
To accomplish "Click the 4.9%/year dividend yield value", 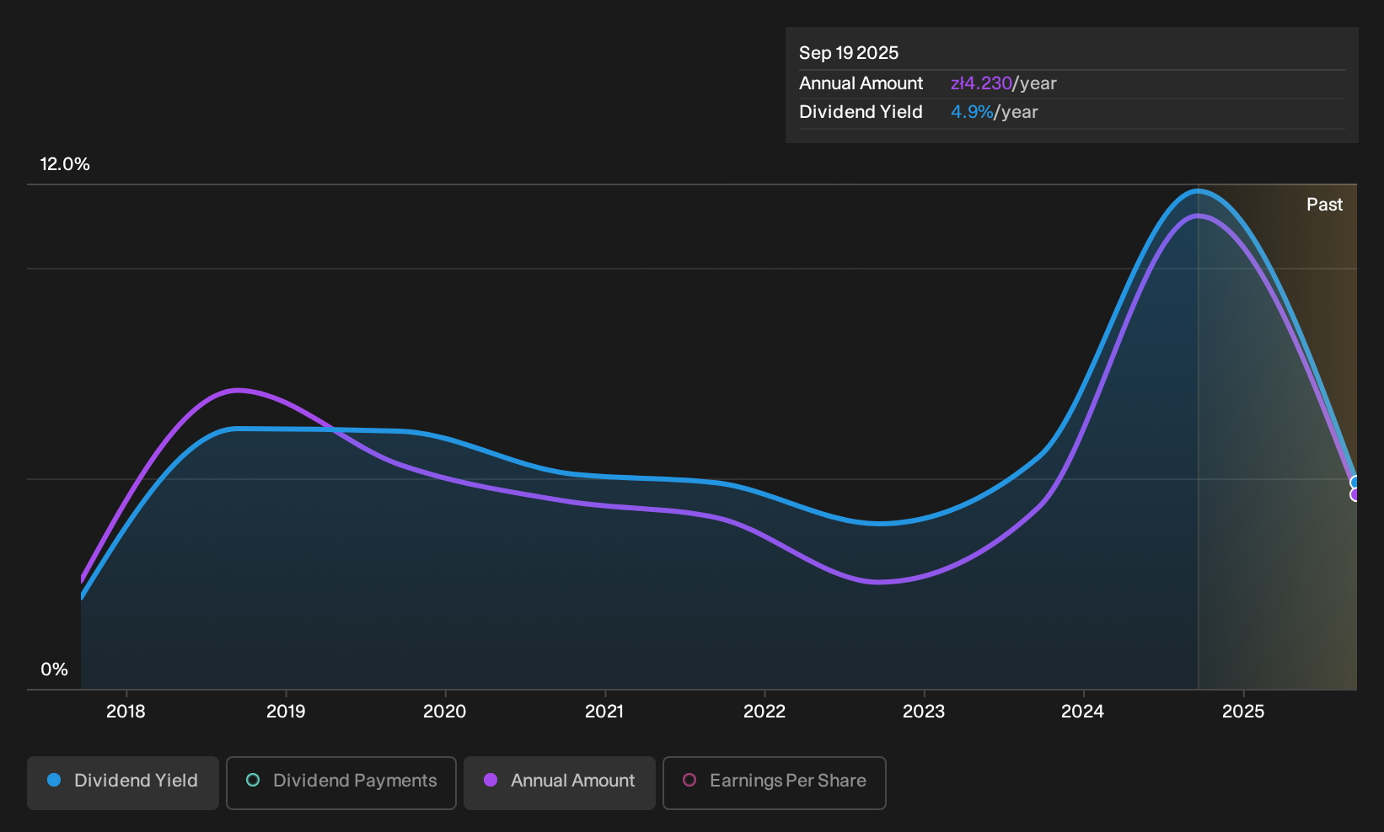I will pos(994,112).
